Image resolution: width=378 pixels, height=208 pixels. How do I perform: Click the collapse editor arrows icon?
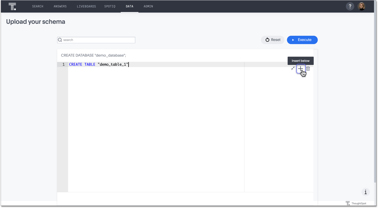tap(292, 68)
